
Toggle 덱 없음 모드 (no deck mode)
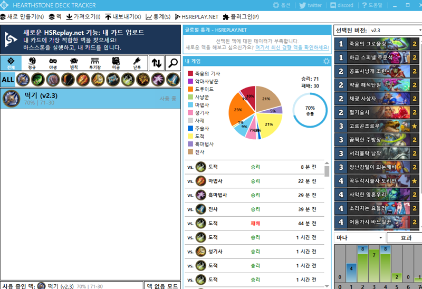pos(162,286)
